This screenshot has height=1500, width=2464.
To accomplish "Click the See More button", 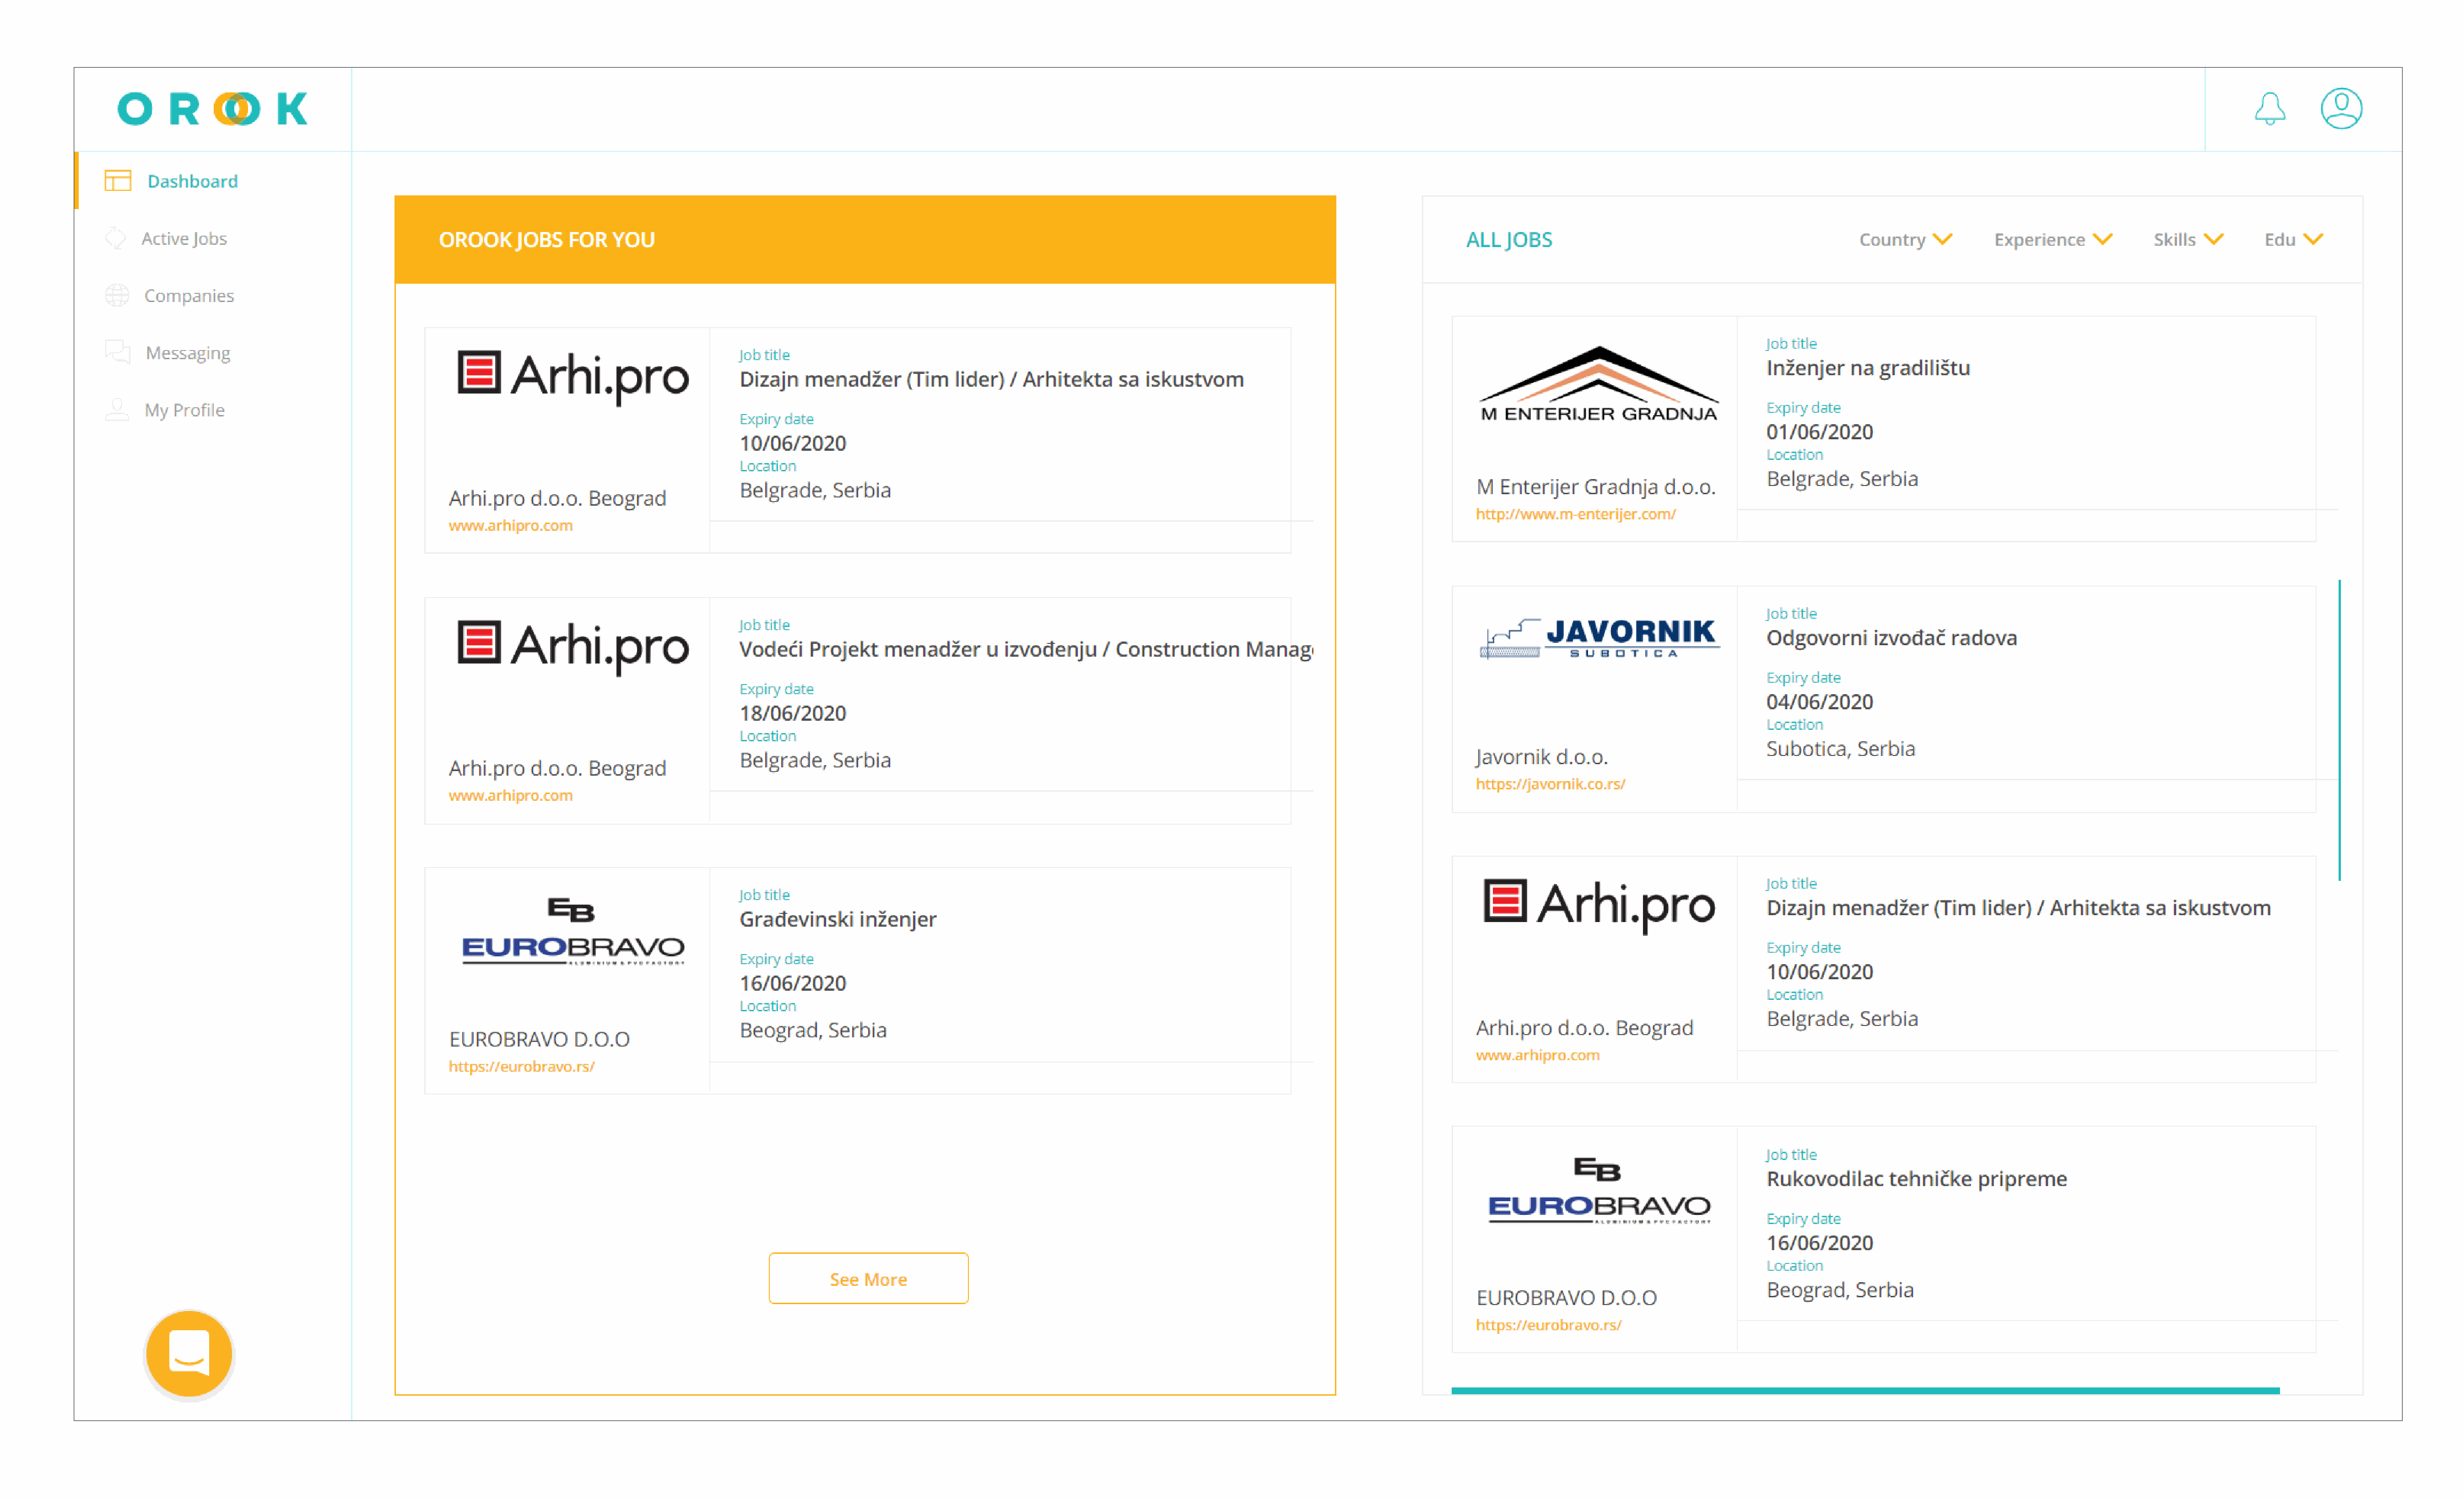I will point(868,1279).
